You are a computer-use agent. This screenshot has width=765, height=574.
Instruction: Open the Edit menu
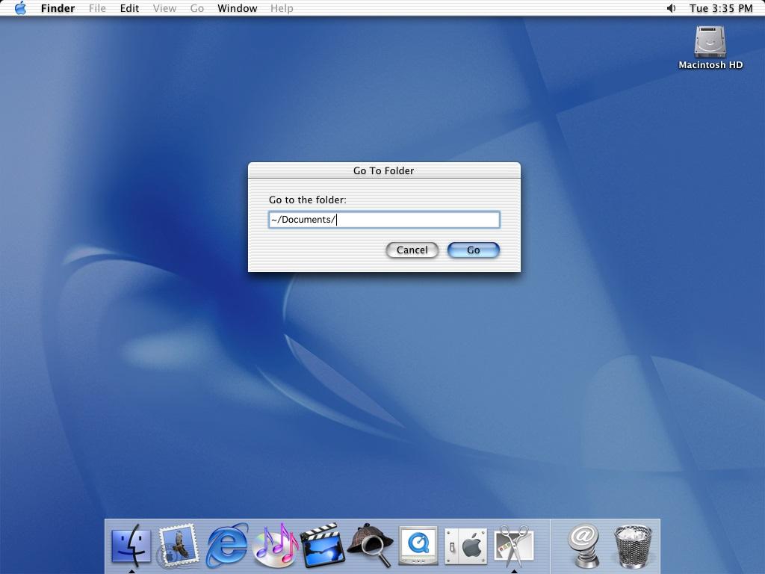pos(129,8)
